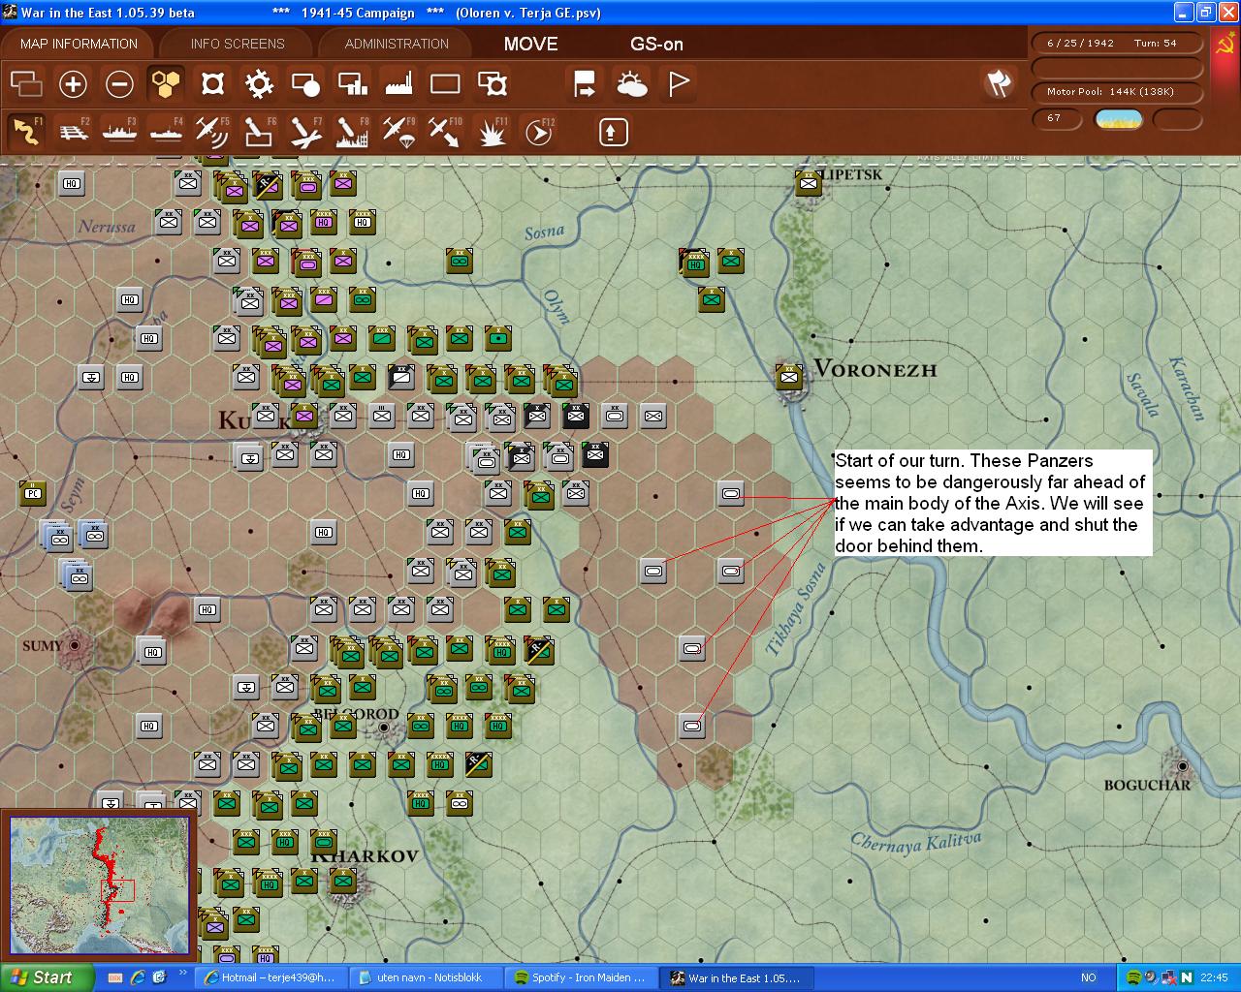
Task: Click the Sumy city marker on map
Action: [73, 645]
